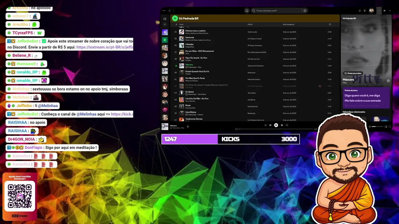Open Spotify's three-dots main menu
This screenshot has height=224, width=399.
[164, 11]
